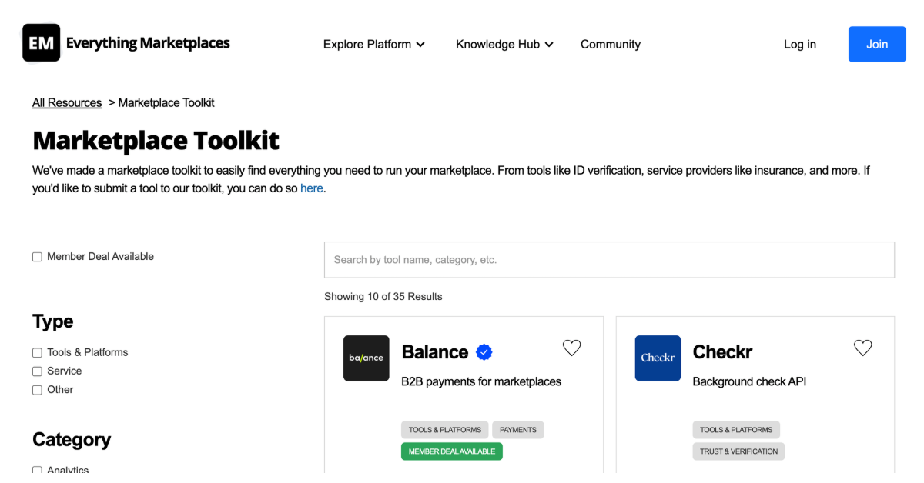
Task: Click the PAYMENTS tag on the Balance card
Action: [517, 429]
